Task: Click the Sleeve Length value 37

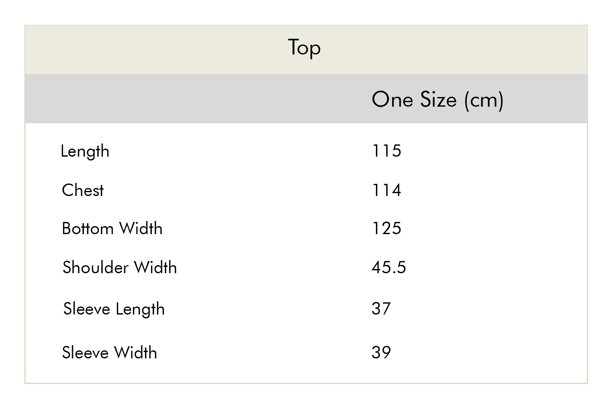Action: click(x=381, y=309)
